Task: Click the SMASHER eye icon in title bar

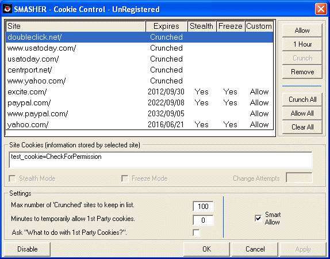Action: click(7, 9)
